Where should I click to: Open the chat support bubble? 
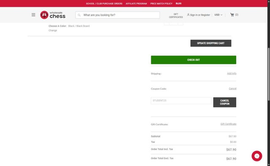[256, 156]
